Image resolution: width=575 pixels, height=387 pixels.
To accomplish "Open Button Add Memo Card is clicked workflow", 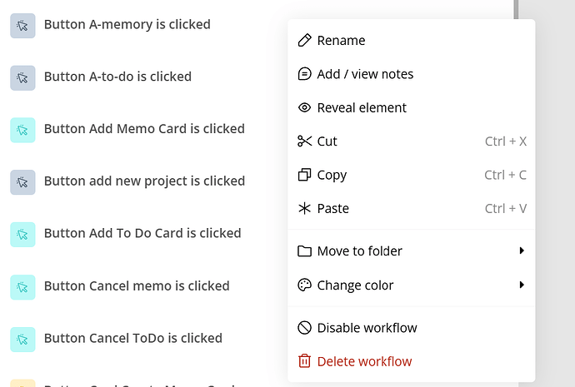I will pyautogui.click(x=144, y=129).
